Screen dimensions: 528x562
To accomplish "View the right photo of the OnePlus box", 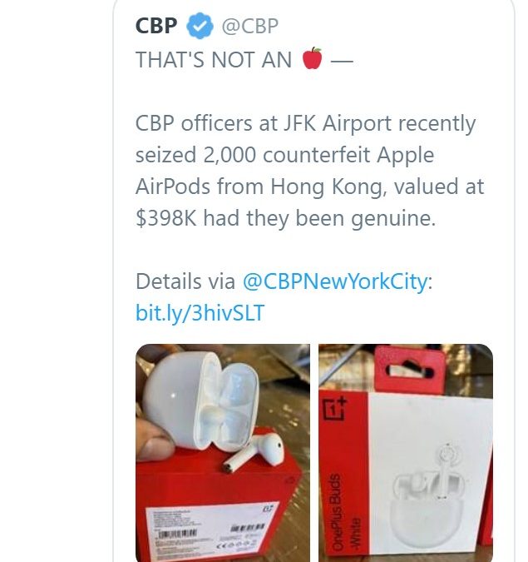I will [406, 453].
